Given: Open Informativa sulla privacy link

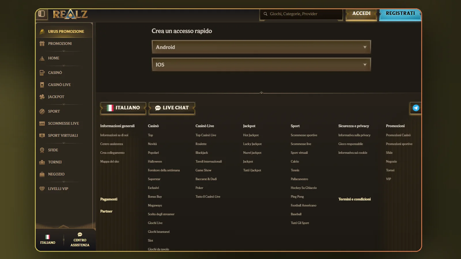Looking at the screenshot, I should (x=354, y=135).
